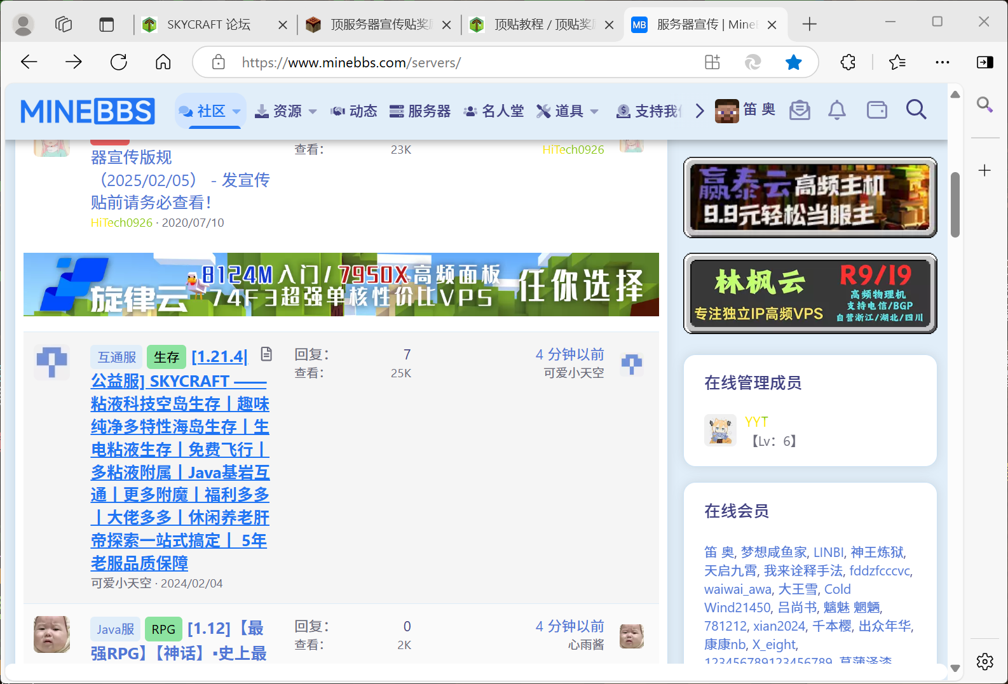Open the browser home icon
1008x684 pixels.
[163, 62]
